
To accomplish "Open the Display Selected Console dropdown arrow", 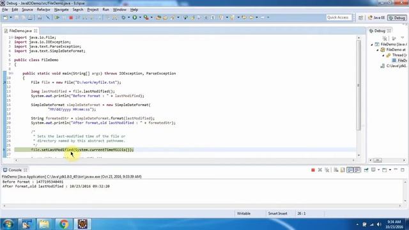I will pos(378,170).
